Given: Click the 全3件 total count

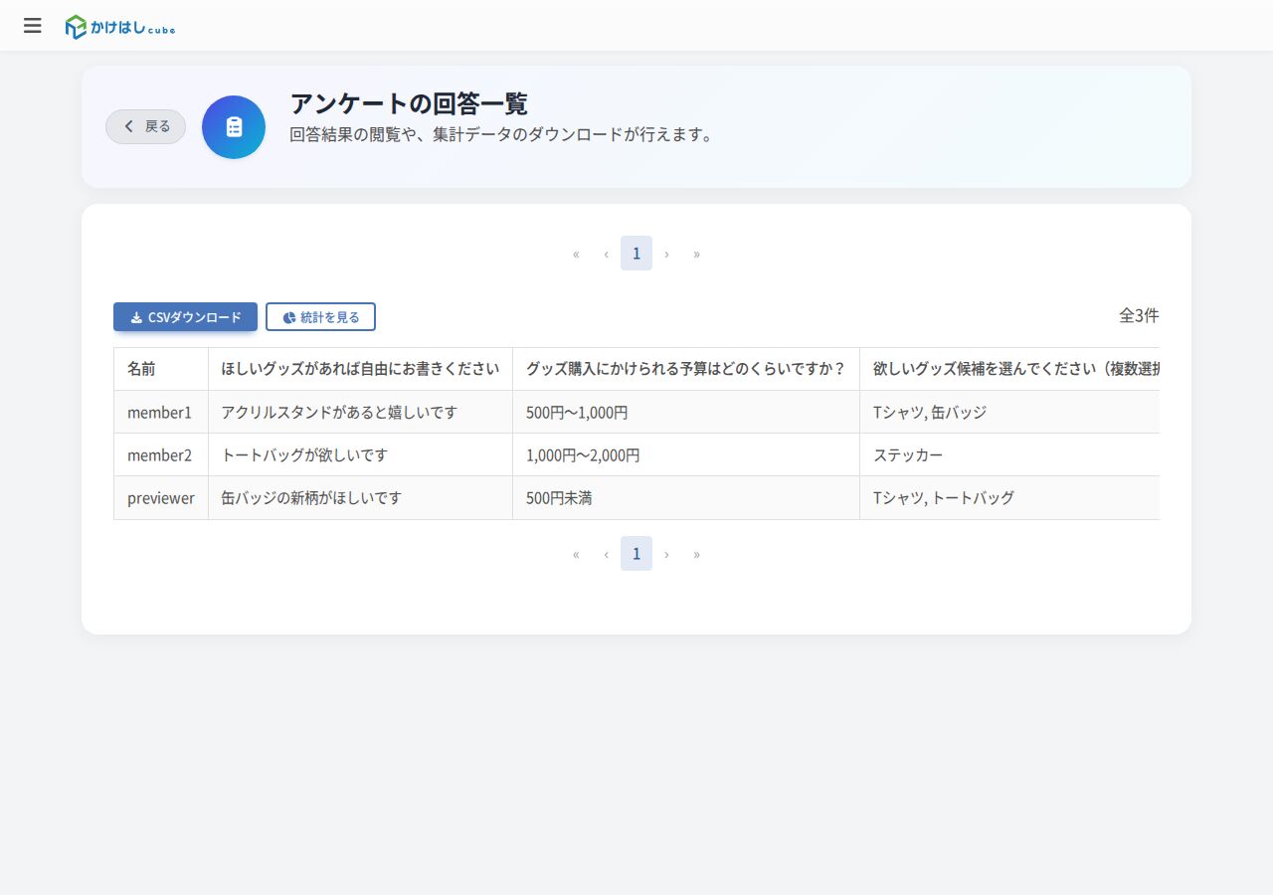Looking at the screenshot, I should pos(1139,315).
